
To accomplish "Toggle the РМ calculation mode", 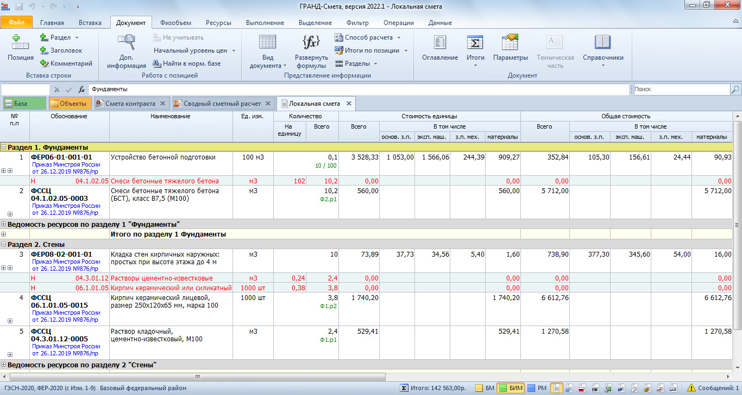I will [x=537, y=388].
